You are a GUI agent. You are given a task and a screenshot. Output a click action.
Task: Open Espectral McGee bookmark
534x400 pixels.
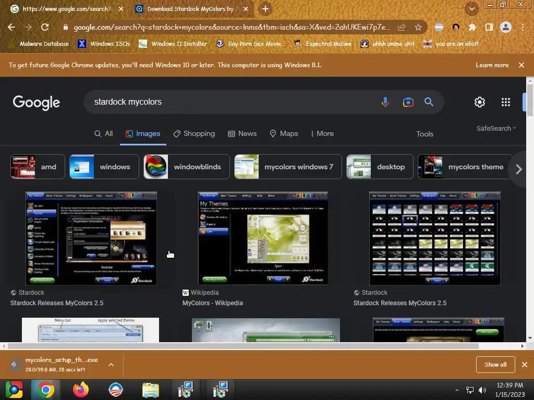pos(322,44)
